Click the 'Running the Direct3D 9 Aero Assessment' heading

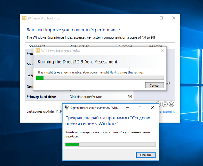(77, 61)
